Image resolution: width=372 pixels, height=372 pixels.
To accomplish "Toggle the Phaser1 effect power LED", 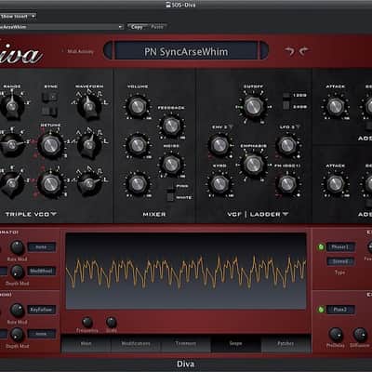I will 321,247.
